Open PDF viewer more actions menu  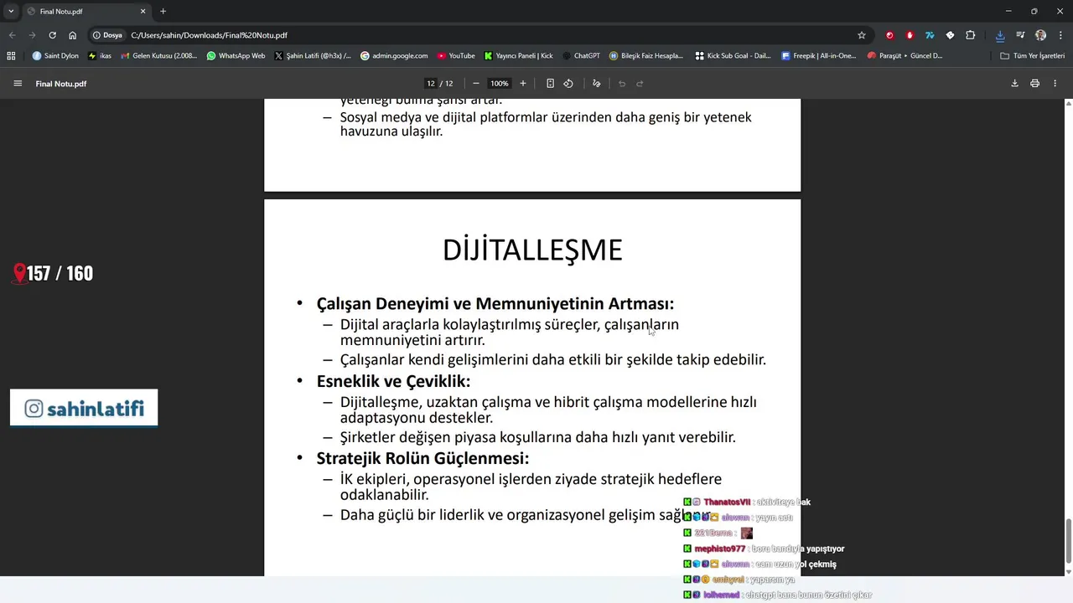(x=1055, y=84)
